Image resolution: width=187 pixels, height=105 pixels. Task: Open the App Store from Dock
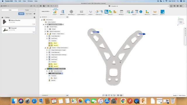[x=107, y=101]
